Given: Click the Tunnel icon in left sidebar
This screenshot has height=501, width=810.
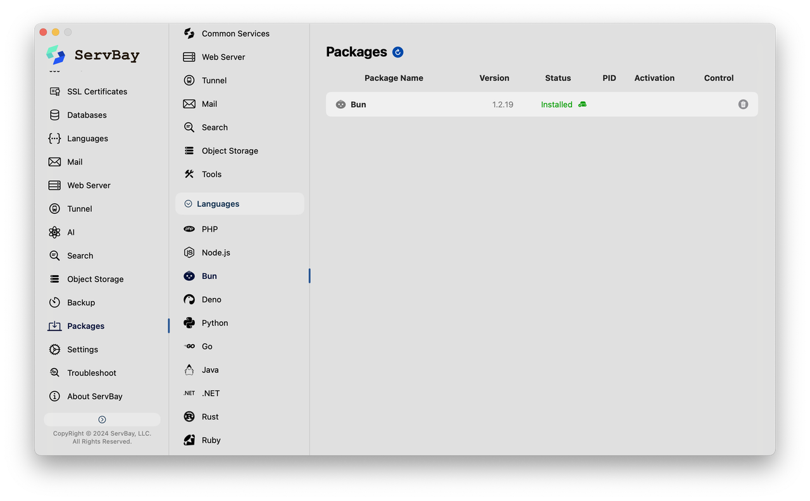Looking at the screenshot, I should [55, 209].
